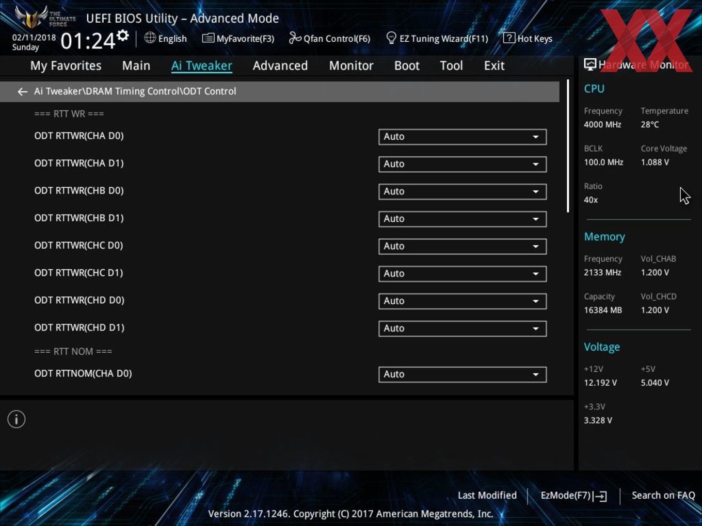Select the ODT RTTWR(CHA D0) label
The image size is (702, 526).
(x=79, y=136)
